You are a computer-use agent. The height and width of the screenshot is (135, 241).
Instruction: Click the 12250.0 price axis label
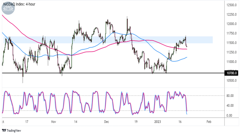232,15
